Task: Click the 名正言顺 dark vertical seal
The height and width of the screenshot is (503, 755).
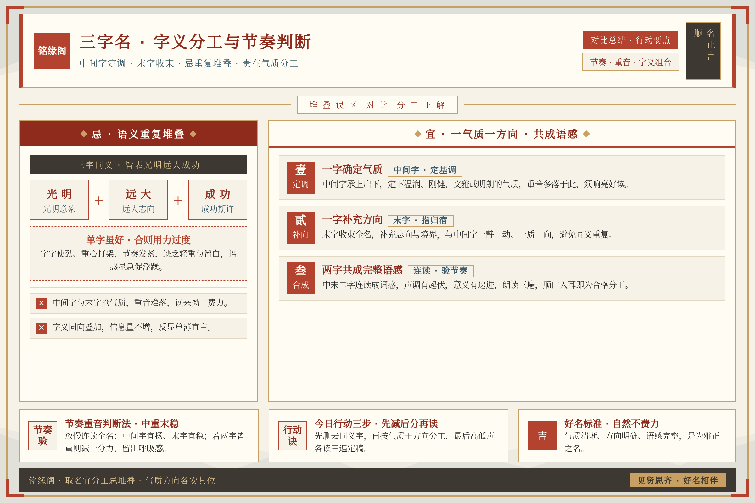Action: tap(703, 51)
